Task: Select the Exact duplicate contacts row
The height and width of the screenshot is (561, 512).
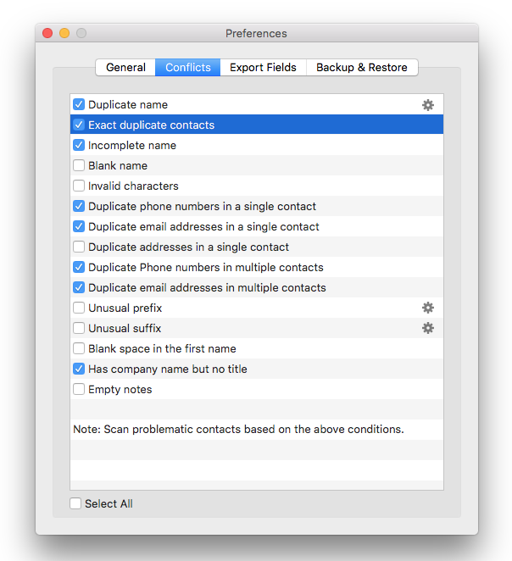Action: (x=254, y=125)
